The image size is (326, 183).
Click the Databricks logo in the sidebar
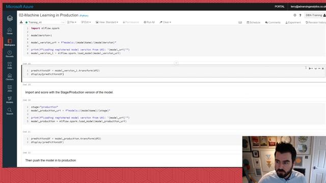coord(10,18)
